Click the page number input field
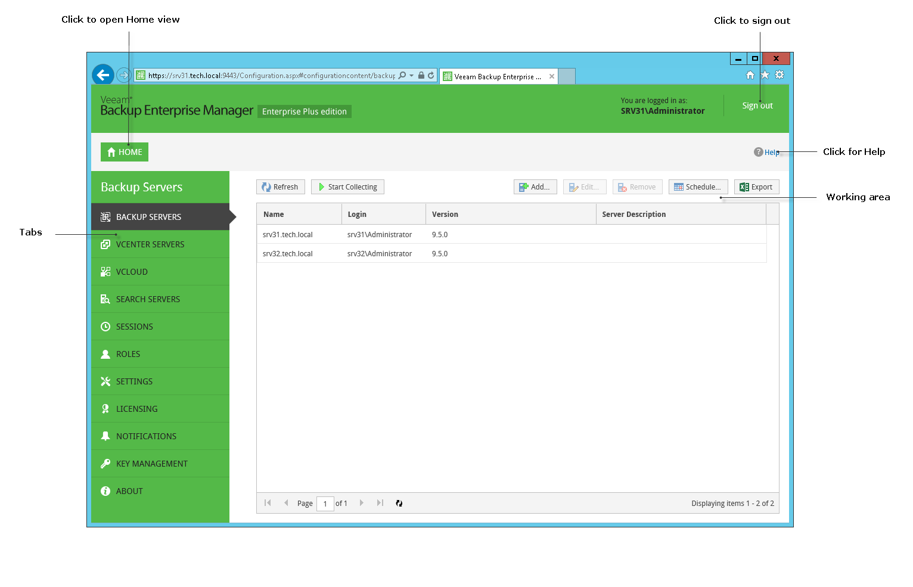The width and height of the screenshot is (913, 587). pos(325,504)
